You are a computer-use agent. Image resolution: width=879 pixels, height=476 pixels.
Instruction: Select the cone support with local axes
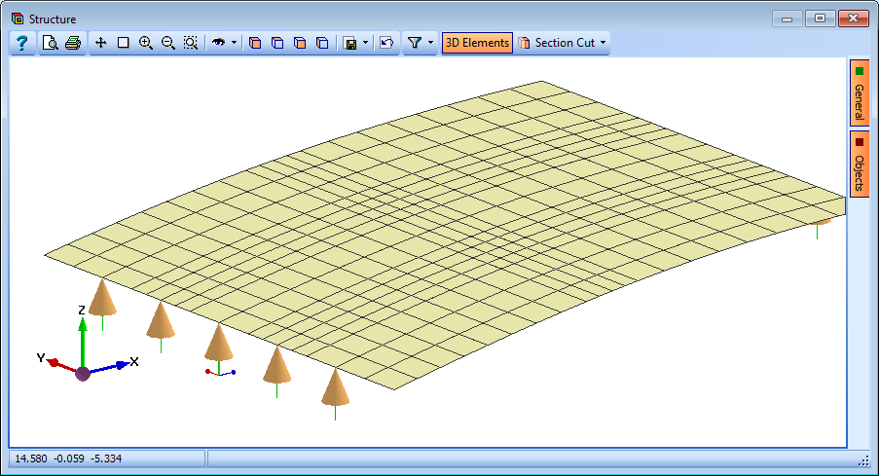coord(219,343)
